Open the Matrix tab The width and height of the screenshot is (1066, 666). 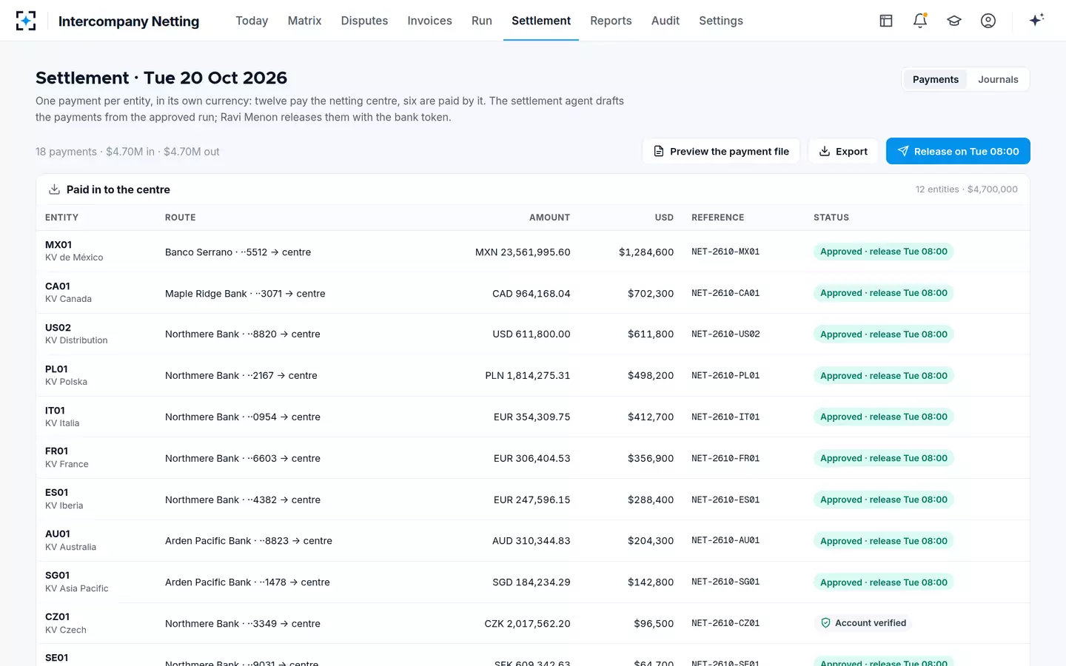(x=304, y=21)
